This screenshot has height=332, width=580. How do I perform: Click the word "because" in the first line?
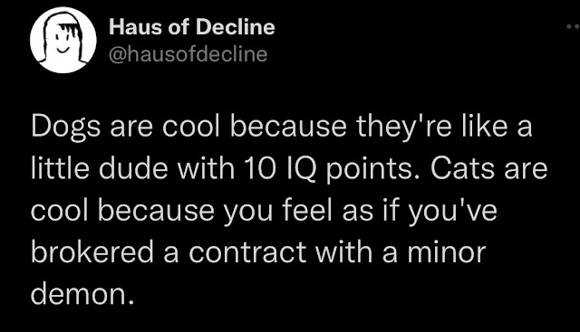(x=288, y=127)
